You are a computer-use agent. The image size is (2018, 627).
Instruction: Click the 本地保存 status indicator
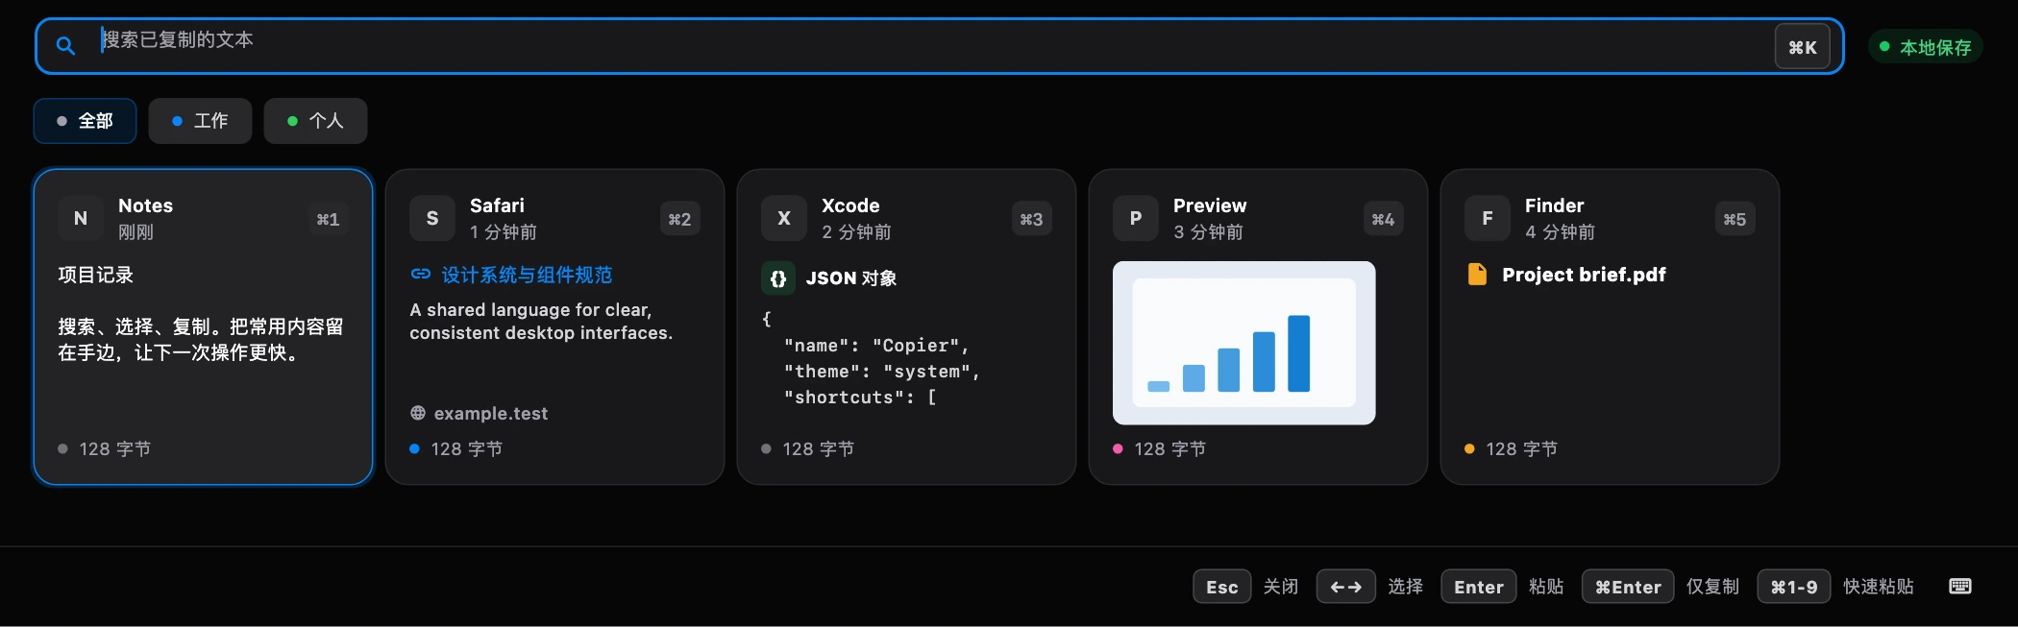[x=1925, y=47]
